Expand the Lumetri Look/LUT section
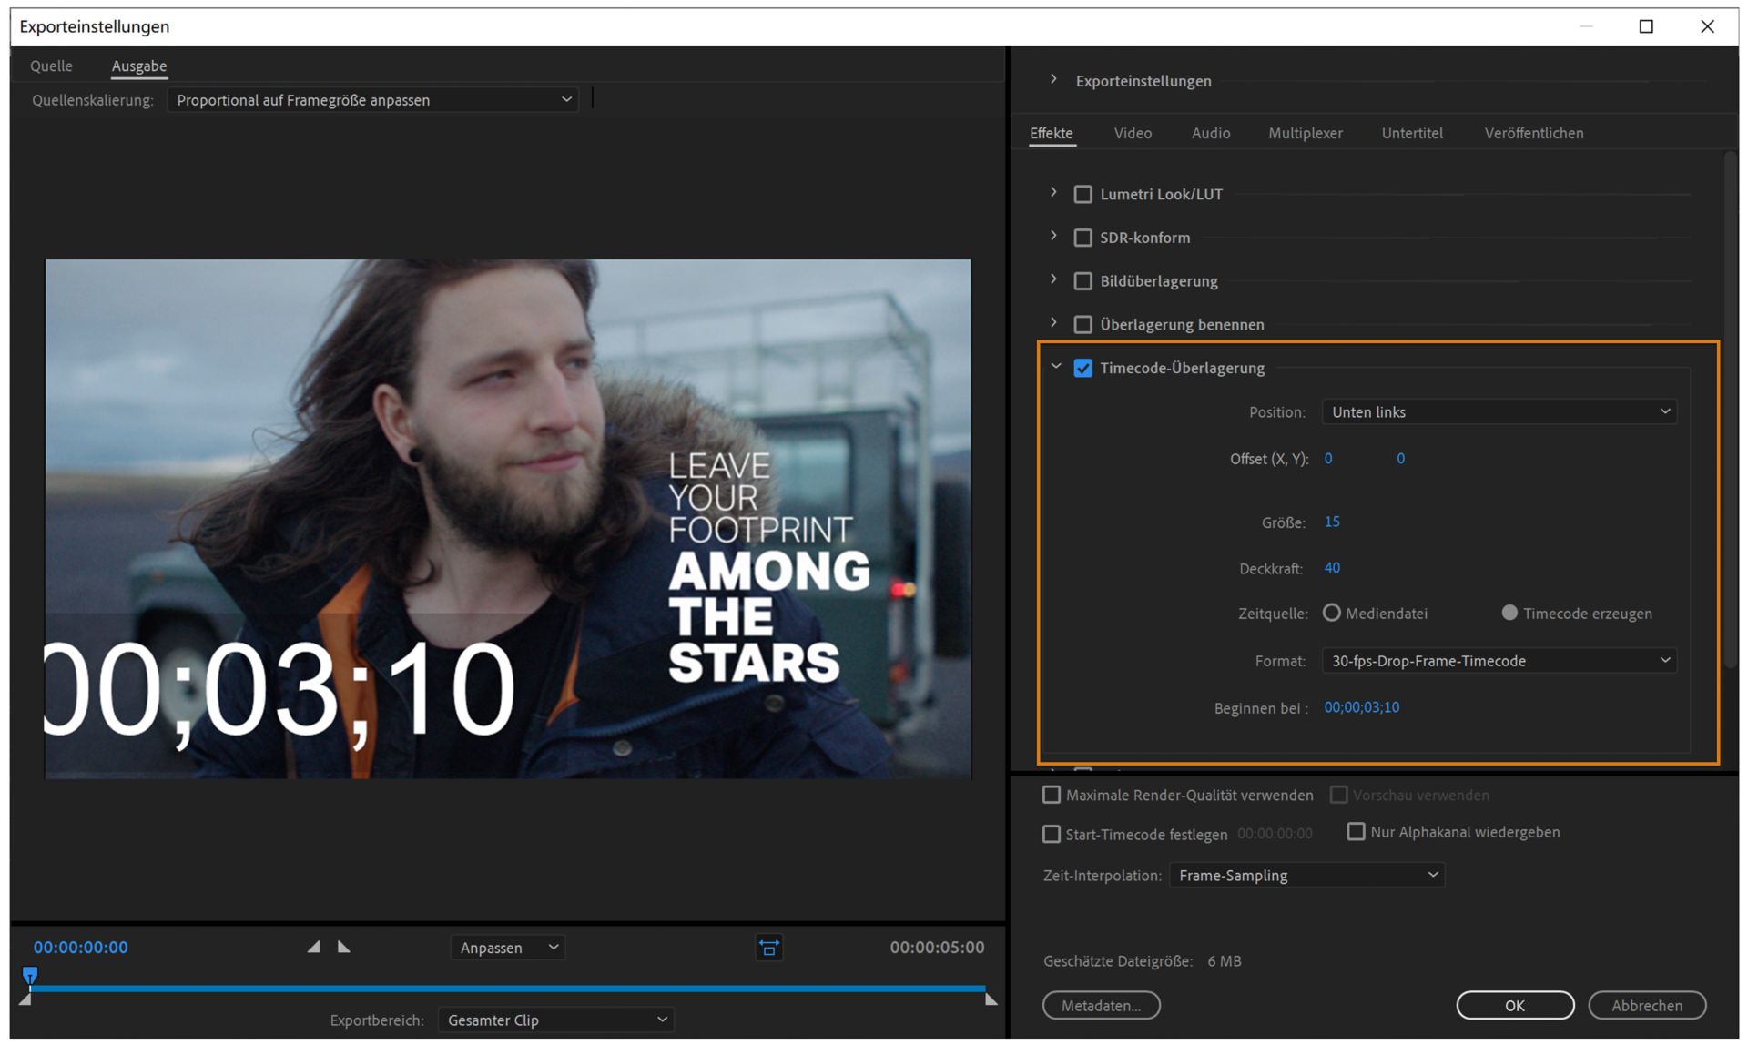1748x1045 pixels. pos(1053,193)
